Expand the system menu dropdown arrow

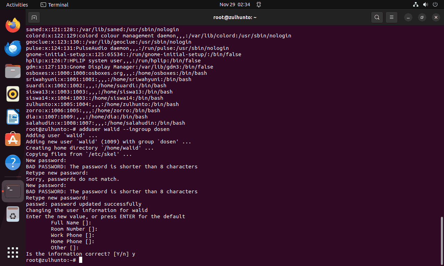[435, 5]
